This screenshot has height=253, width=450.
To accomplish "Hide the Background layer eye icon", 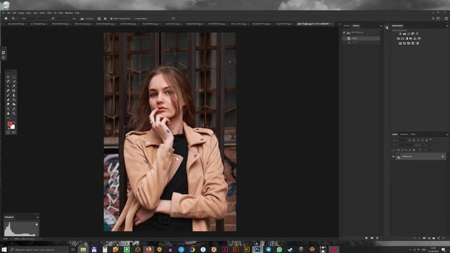I will (393, 156).
